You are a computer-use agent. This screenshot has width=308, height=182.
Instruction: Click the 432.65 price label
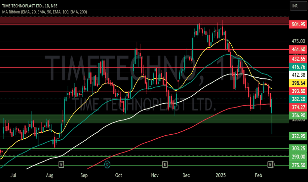point(298,59)
